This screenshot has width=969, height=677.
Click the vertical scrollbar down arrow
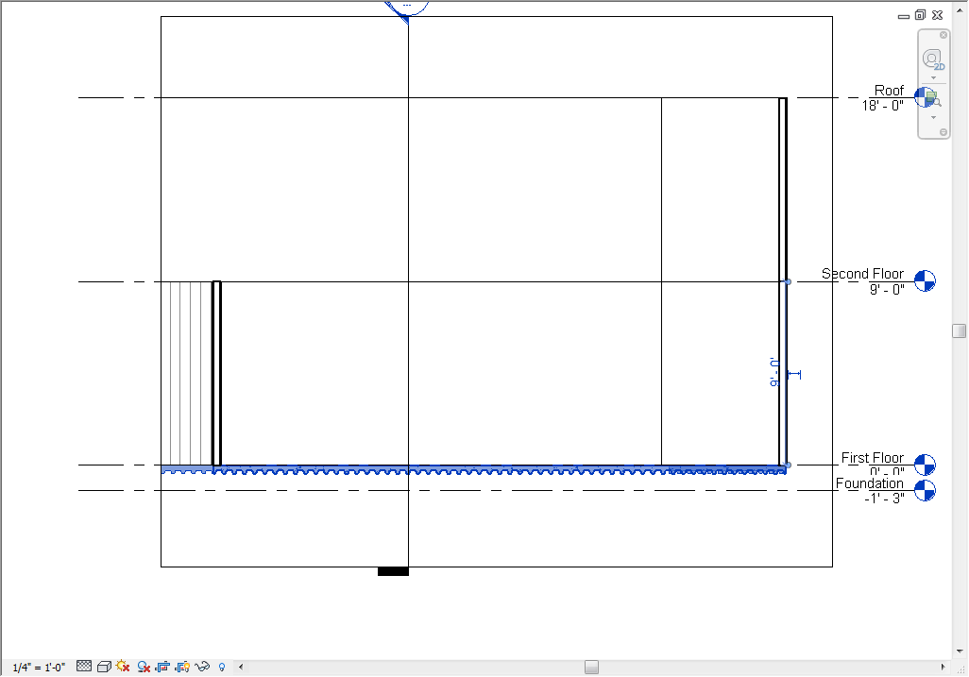tap(960, 652)
